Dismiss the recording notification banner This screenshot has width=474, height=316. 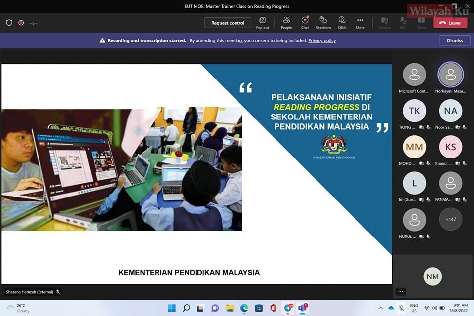[x=455, y=40]
